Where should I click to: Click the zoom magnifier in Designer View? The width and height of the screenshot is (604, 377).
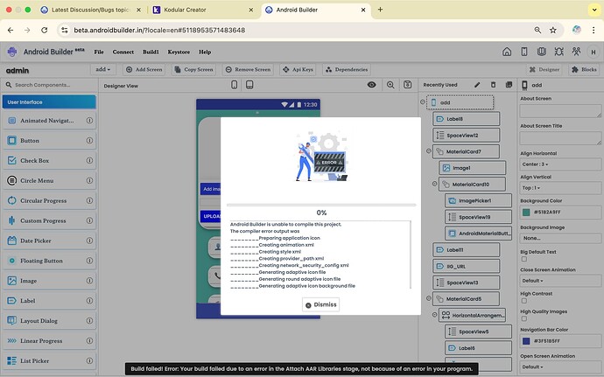pyautogui.click(x=390, y=85)
